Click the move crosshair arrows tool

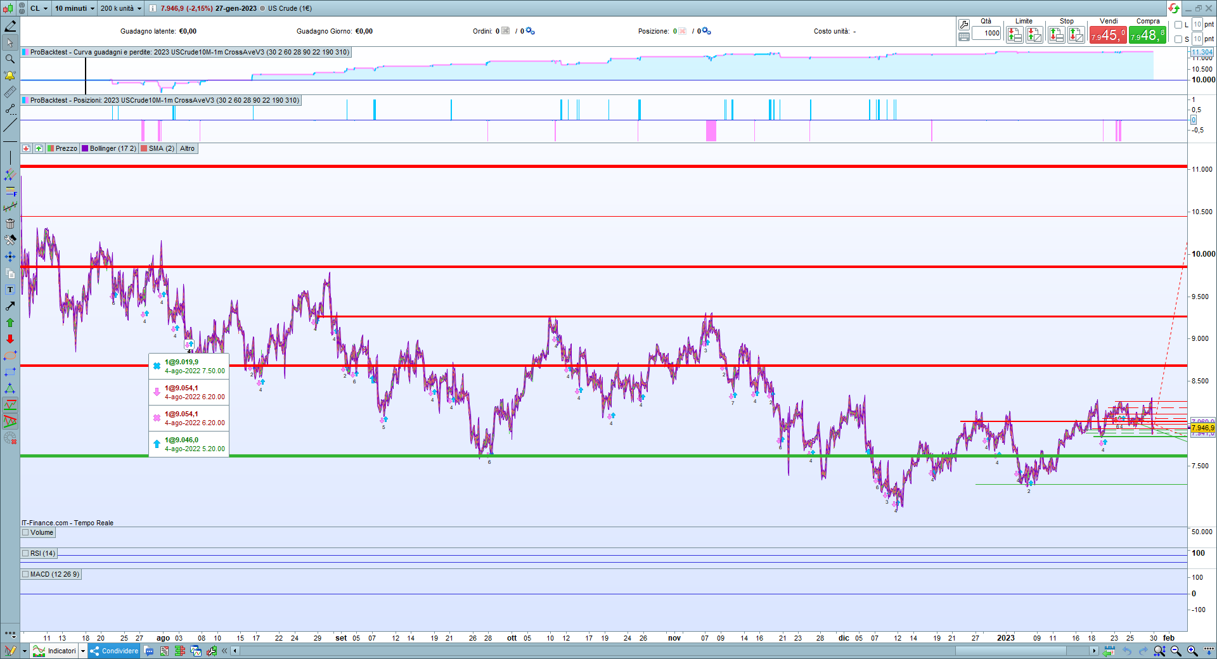[10, 257]
